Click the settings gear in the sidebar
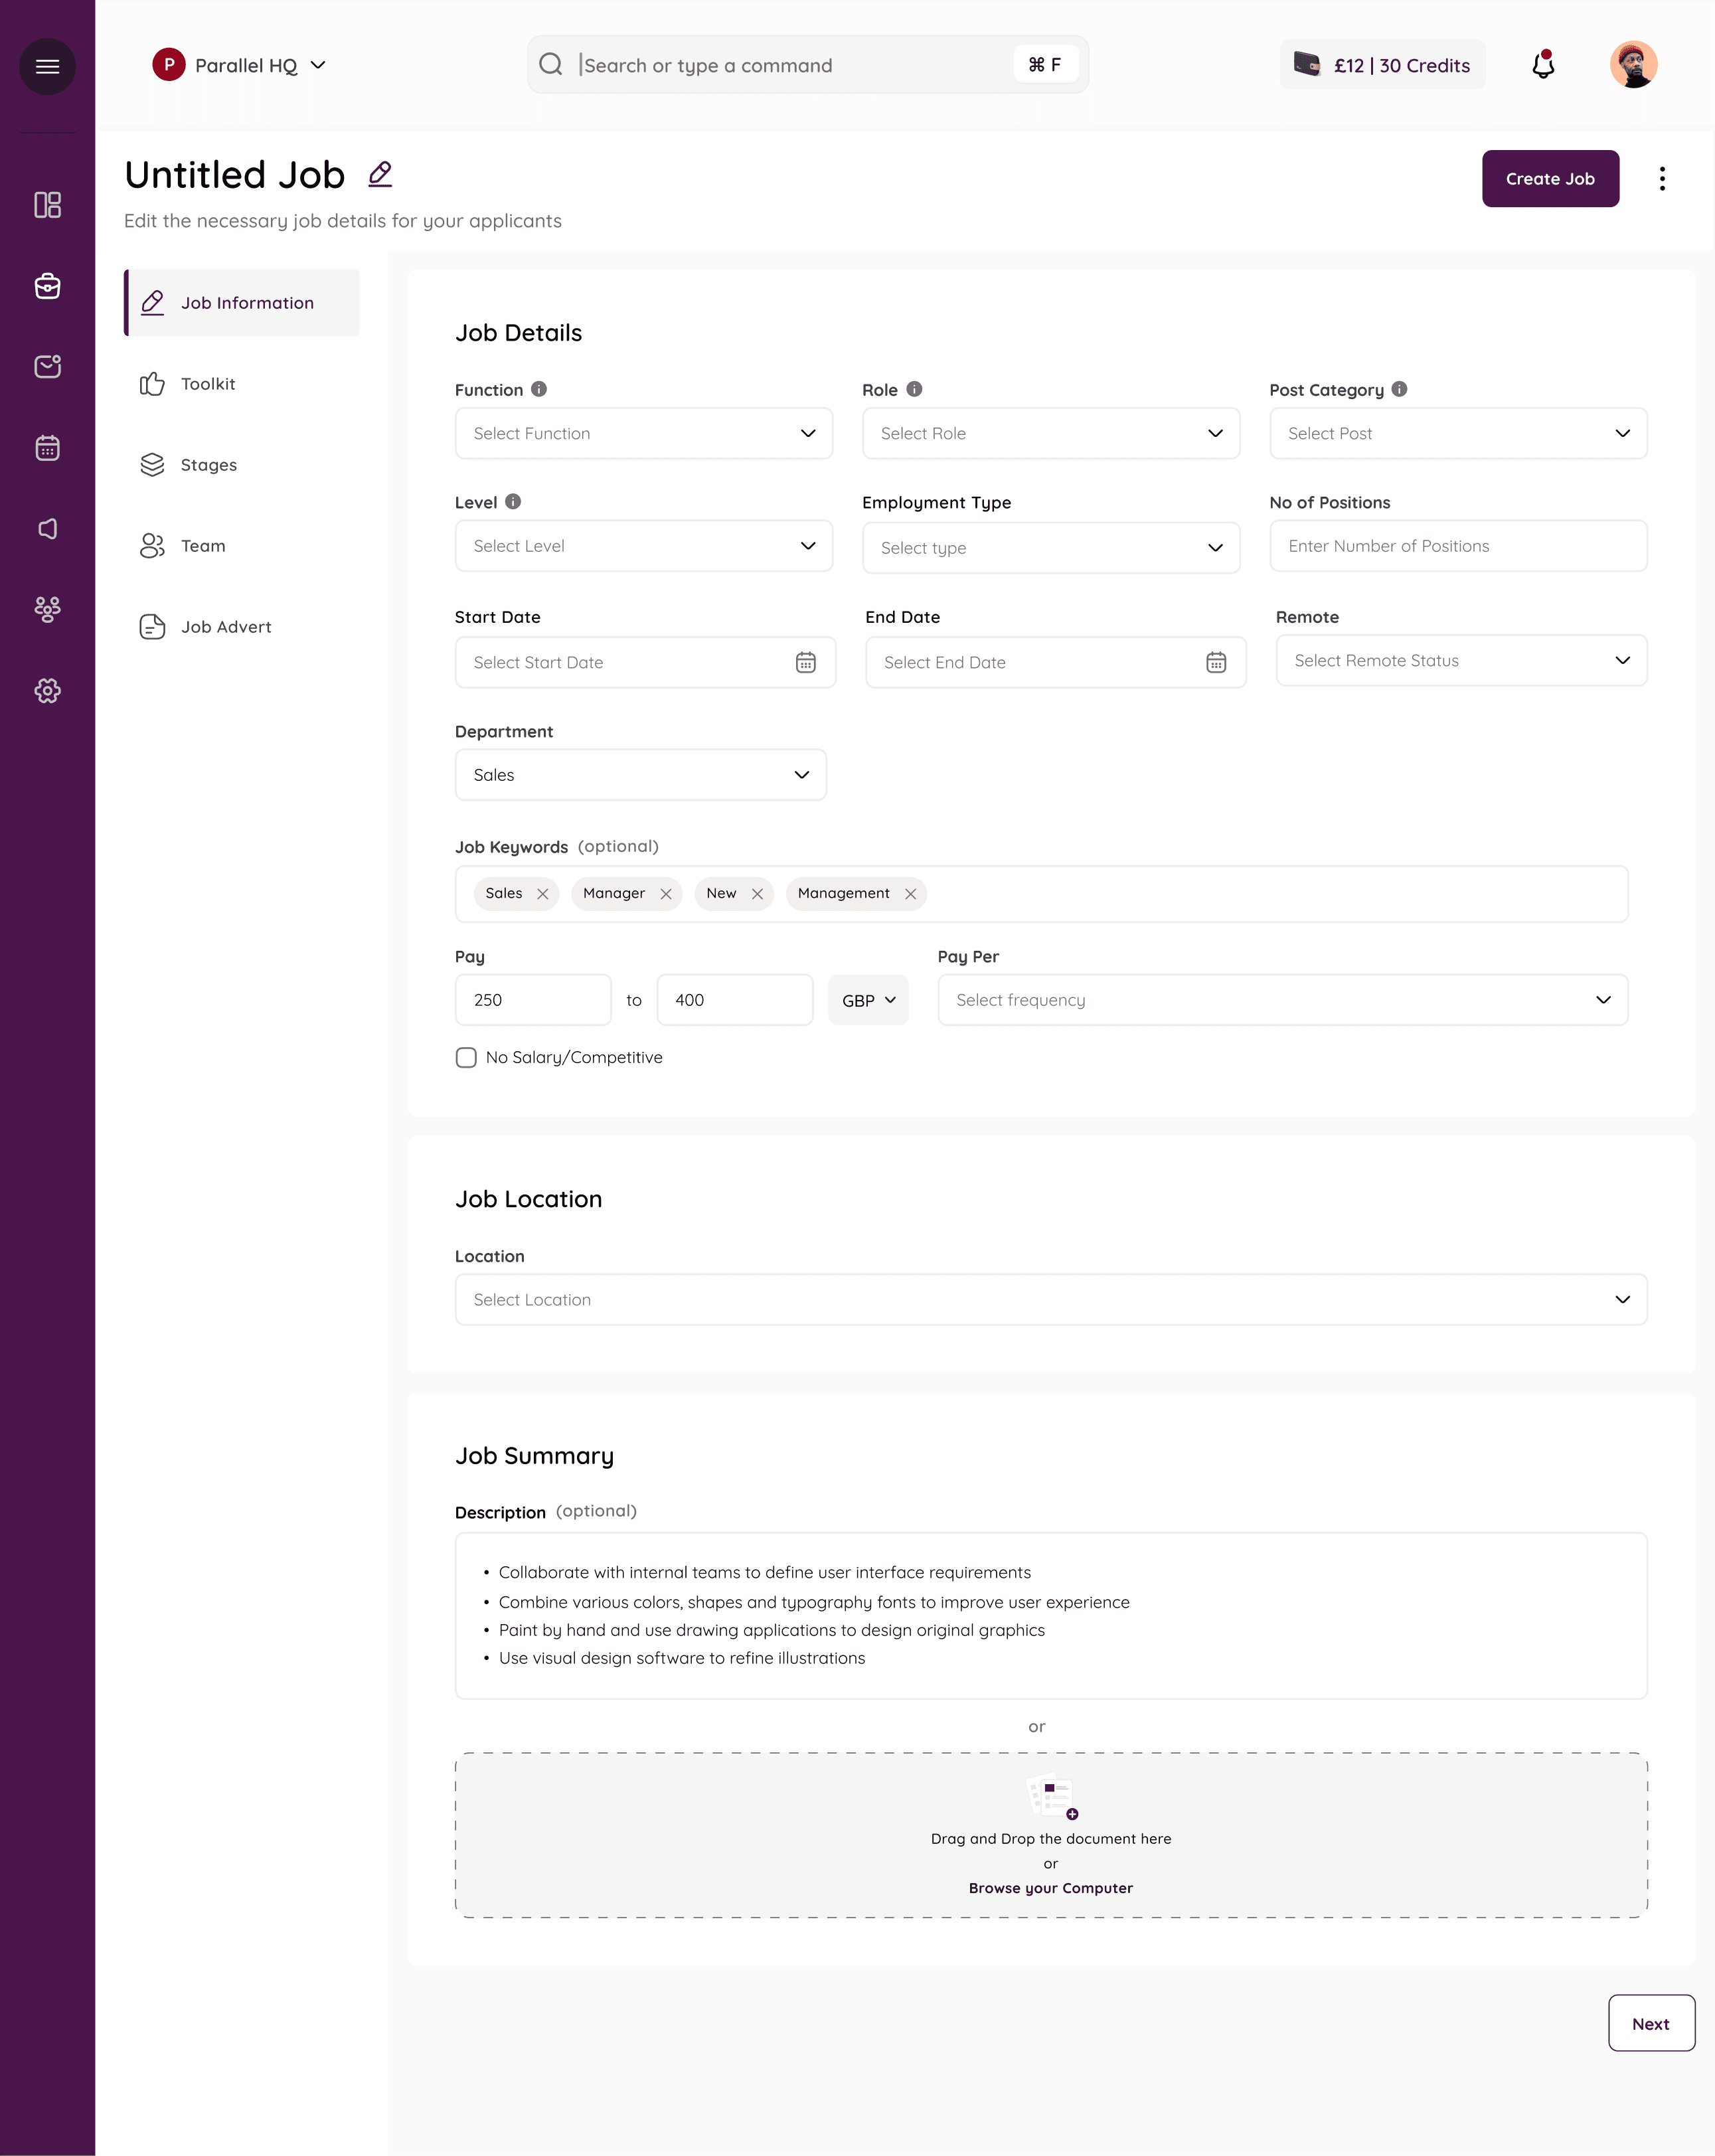 tap(47, 690)
